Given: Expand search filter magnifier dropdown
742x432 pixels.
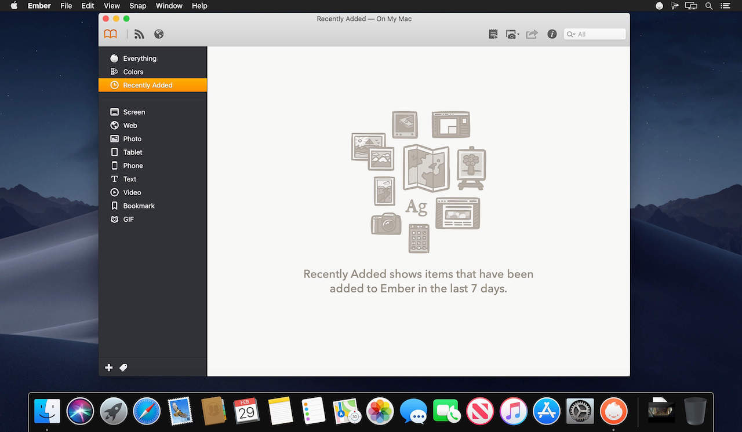Looking at the screenshot, I should coord(571,34).
